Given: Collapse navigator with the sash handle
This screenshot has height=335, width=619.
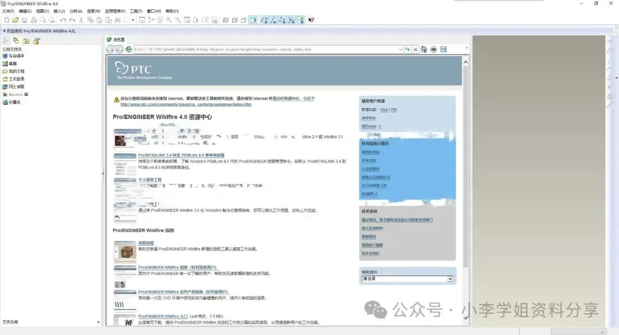Looking at the screenshot, I should coord(103,173).
